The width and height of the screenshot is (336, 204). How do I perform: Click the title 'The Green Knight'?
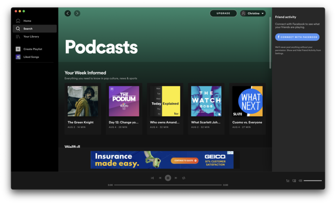tap(81, 122)
